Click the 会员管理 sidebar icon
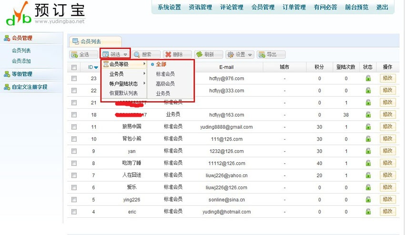This screenshot has width=405, height=235. (x=7, y=38)
